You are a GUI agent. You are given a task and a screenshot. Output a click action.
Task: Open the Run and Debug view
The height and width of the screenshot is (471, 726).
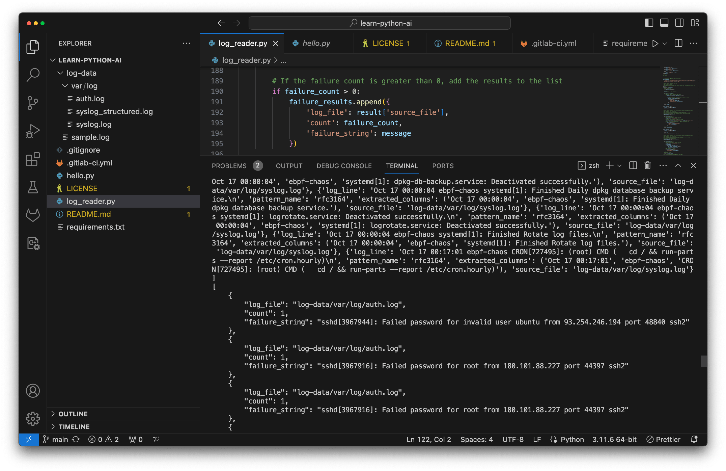[33, 131]
